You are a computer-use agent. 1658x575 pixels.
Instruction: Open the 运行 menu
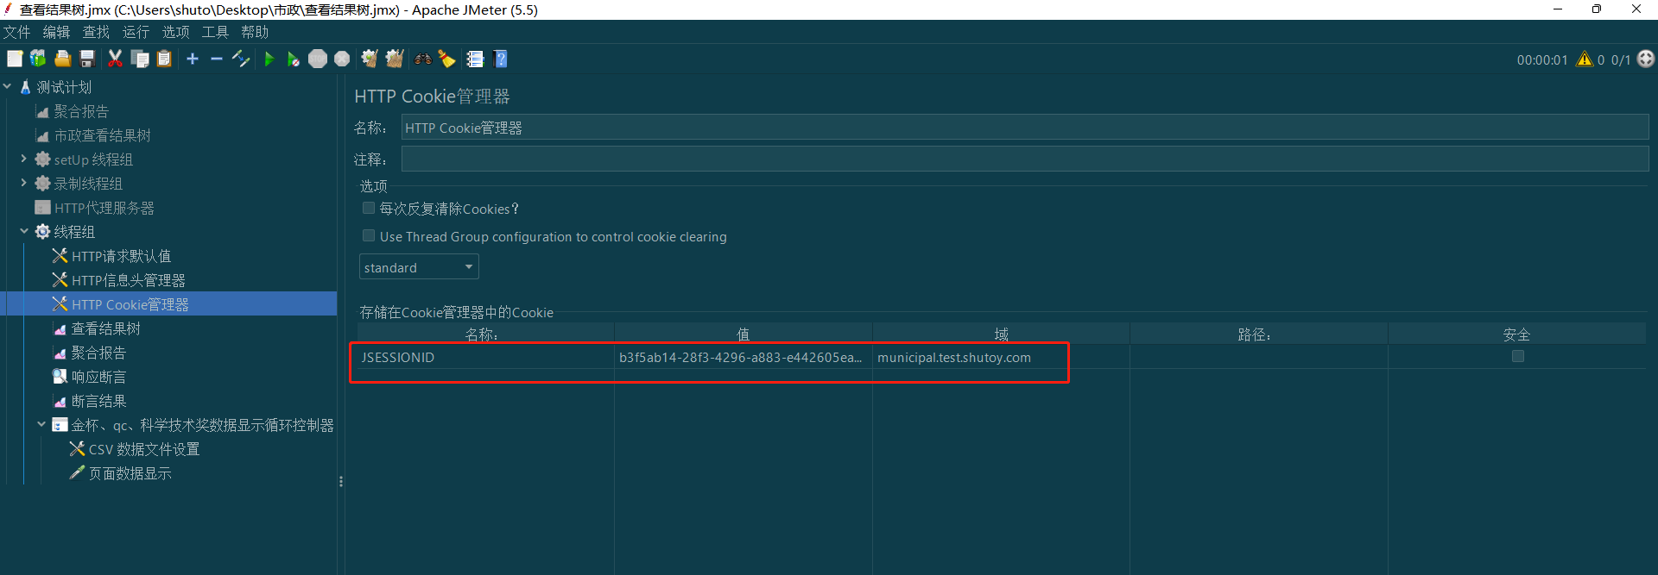point(136,32)
